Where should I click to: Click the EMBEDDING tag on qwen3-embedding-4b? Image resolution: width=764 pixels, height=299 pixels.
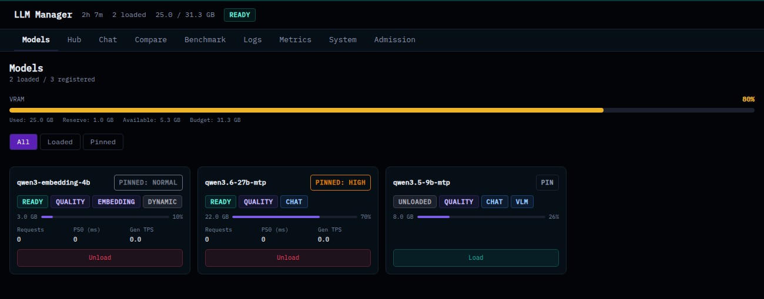tap(116, 202)
